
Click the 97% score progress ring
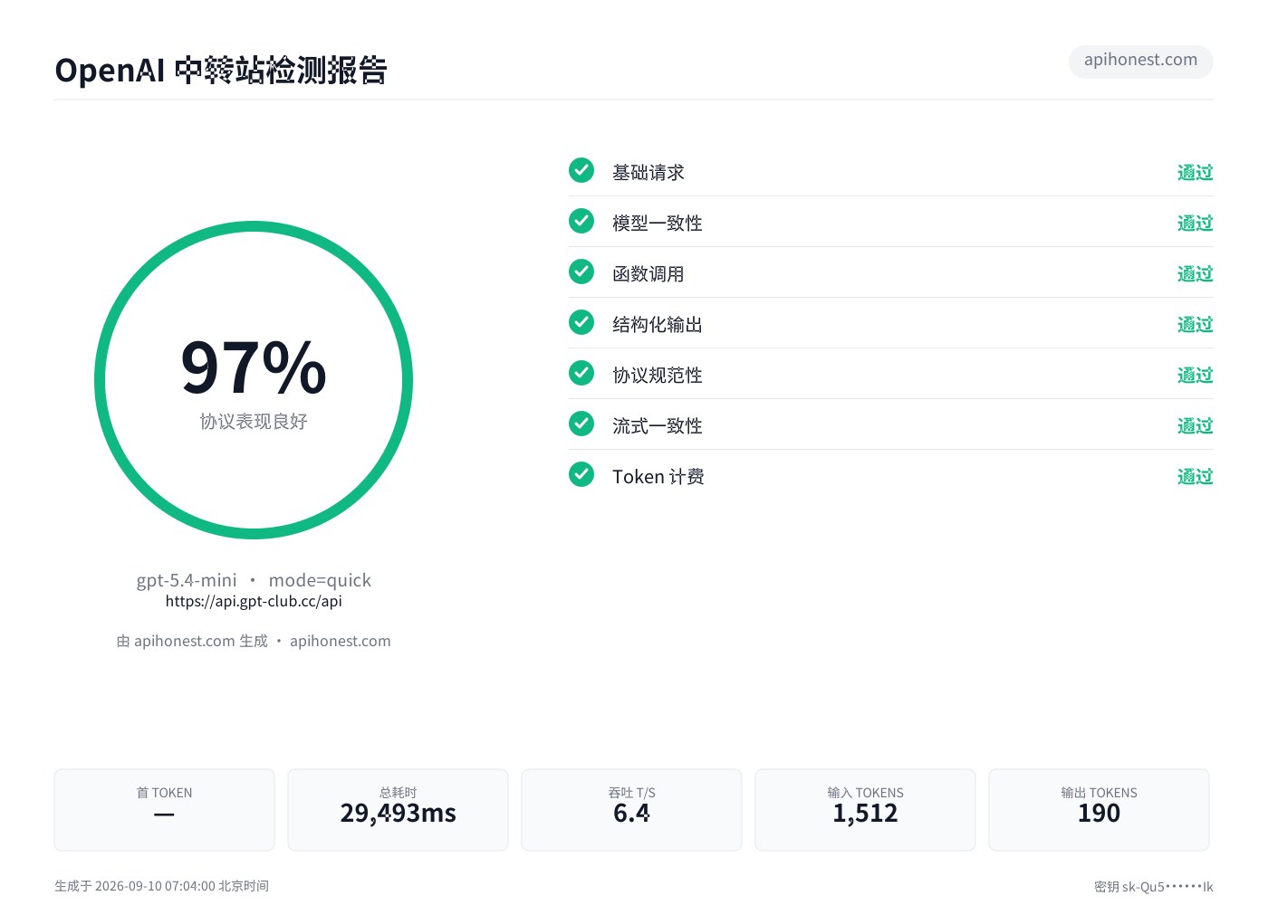click(254, 380)
